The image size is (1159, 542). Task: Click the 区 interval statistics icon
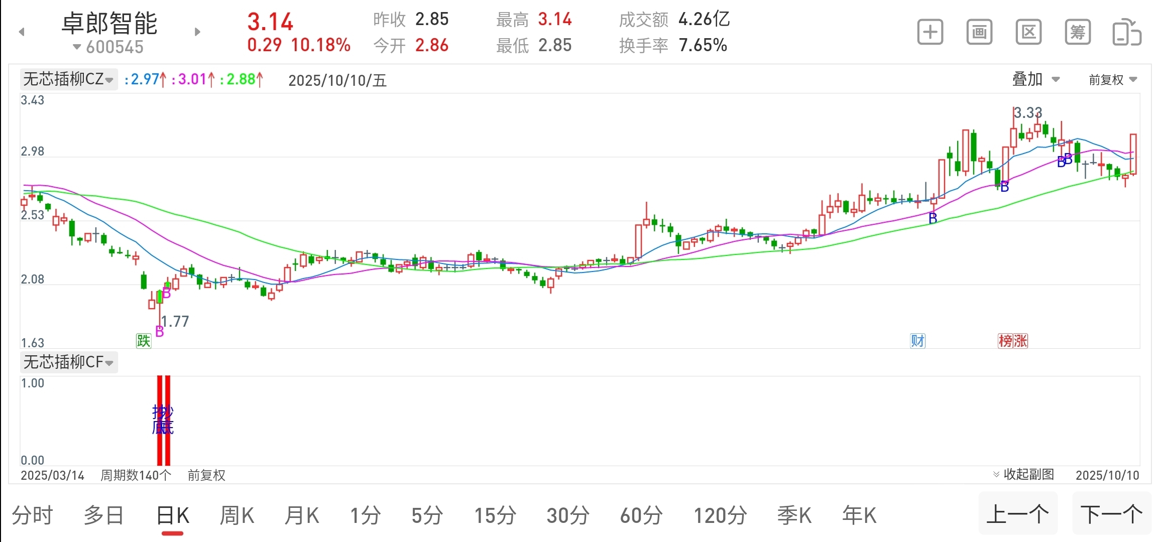[x=1028, y=33]
